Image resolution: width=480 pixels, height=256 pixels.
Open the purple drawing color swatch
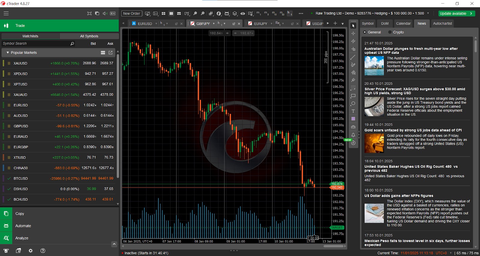click(353, 119)
